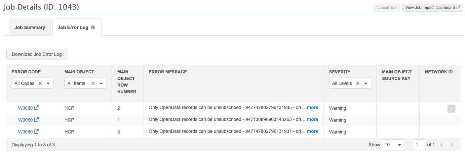The width and height of the screenshot is (465, 152).
Task: Clear the All Levels severity filter
Action: (358, 83)
